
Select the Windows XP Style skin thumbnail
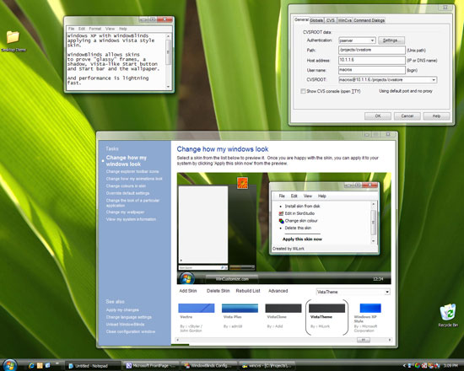click(370, 308)
